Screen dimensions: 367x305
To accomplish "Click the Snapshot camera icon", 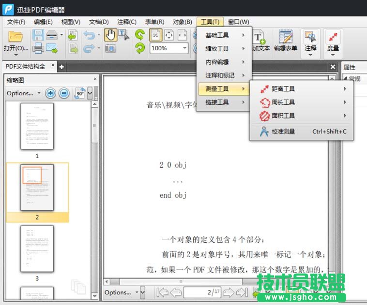I will pos(110,48).
